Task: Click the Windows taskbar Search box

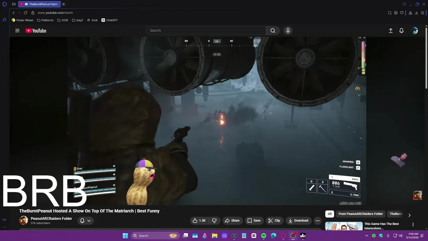Action: point(155,236)
